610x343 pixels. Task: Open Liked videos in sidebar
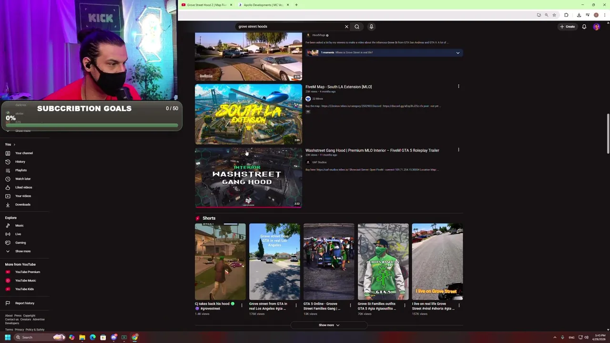pos(24,187)
